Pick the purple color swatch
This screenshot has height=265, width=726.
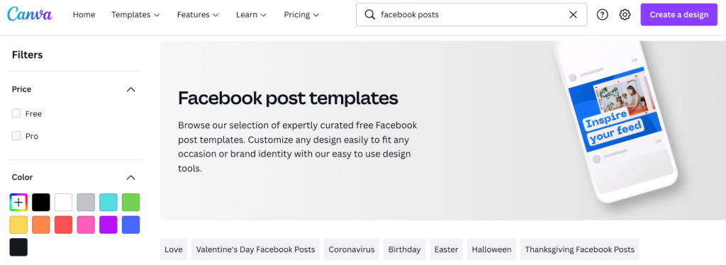coord(108,225)
